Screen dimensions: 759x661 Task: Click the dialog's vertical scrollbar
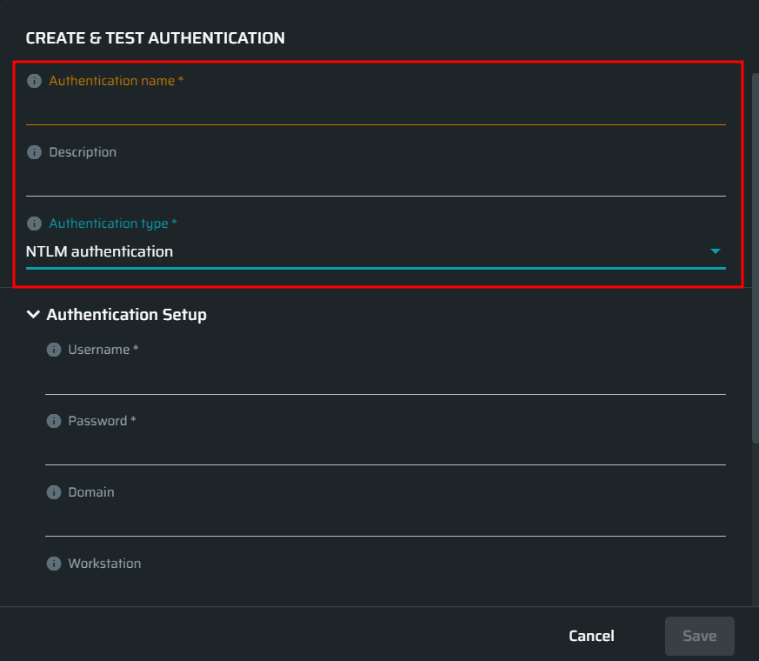[756, 257]
